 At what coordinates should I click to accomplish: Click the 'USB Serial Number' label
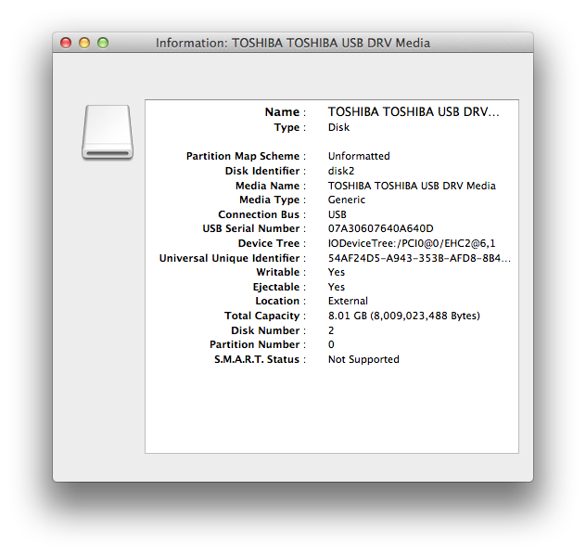[251, 228]
